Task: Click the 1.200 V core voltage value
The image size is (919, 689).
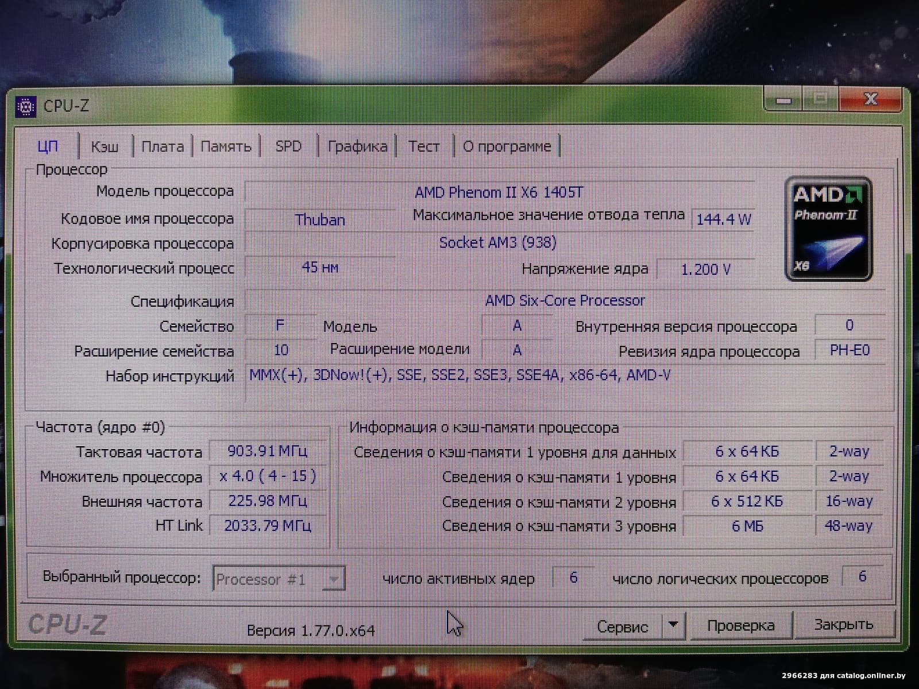Action: [705, 269]
